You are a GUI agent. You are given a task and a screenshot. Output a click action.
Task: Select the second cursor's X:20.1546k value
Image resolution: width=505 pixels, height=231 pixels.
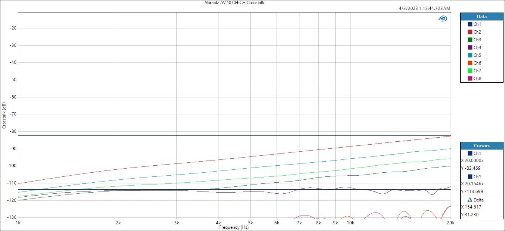point(472,184)
